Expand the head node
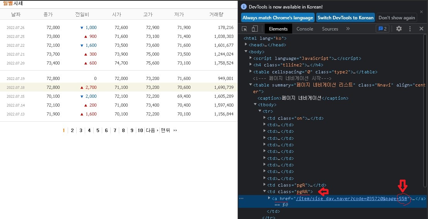 pyautogui.click(x=246, y=44)
